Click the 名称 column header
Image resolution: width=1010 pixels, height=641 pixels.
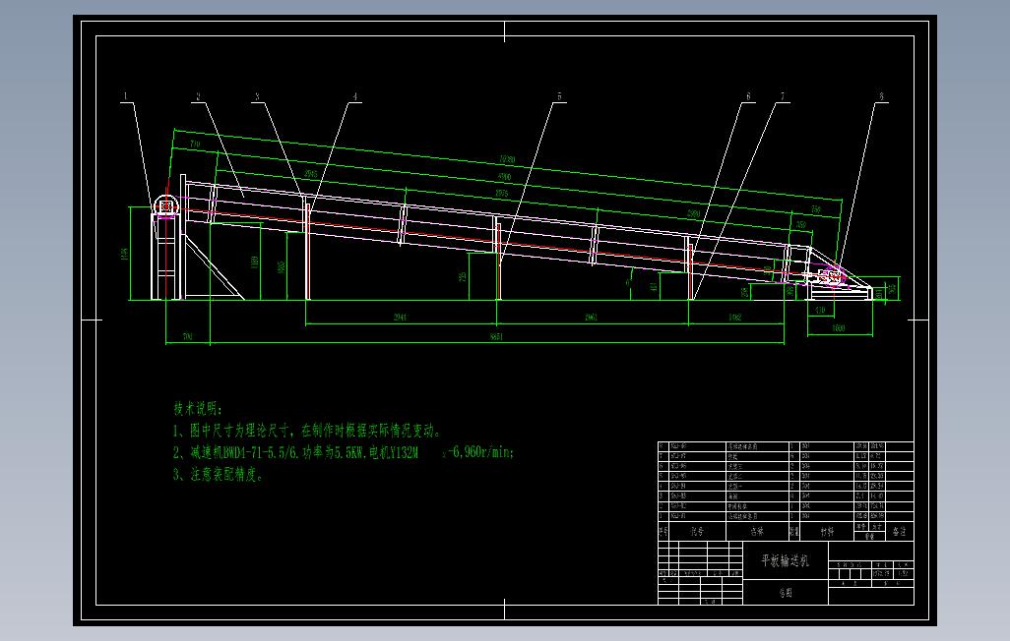pyautogui.click(x=757, y=532)
